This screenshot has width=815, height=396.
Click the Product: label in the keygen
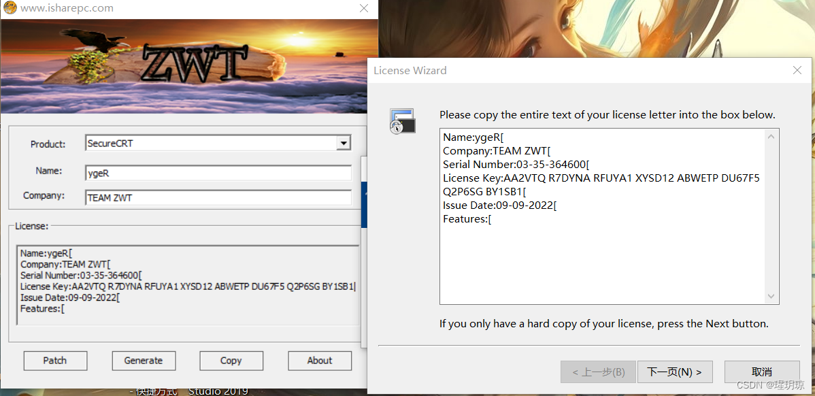pyautogui.click(x=48, y=144)
